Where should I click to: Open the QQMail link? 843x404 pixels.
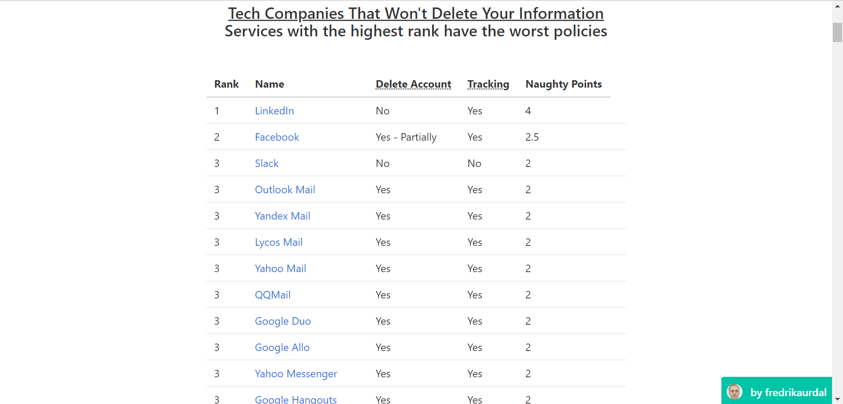[x=273, y=295]
